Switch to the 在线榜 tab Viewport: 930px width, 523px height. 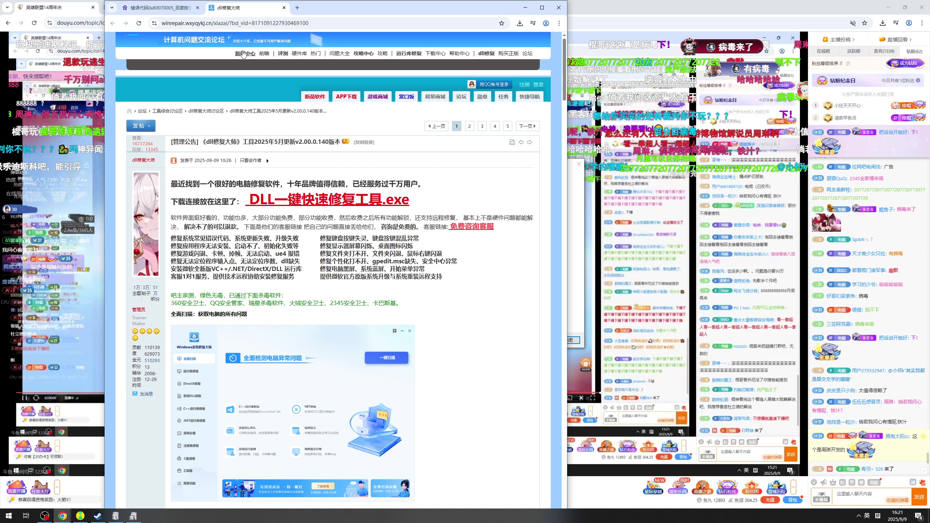coord(824,51)
